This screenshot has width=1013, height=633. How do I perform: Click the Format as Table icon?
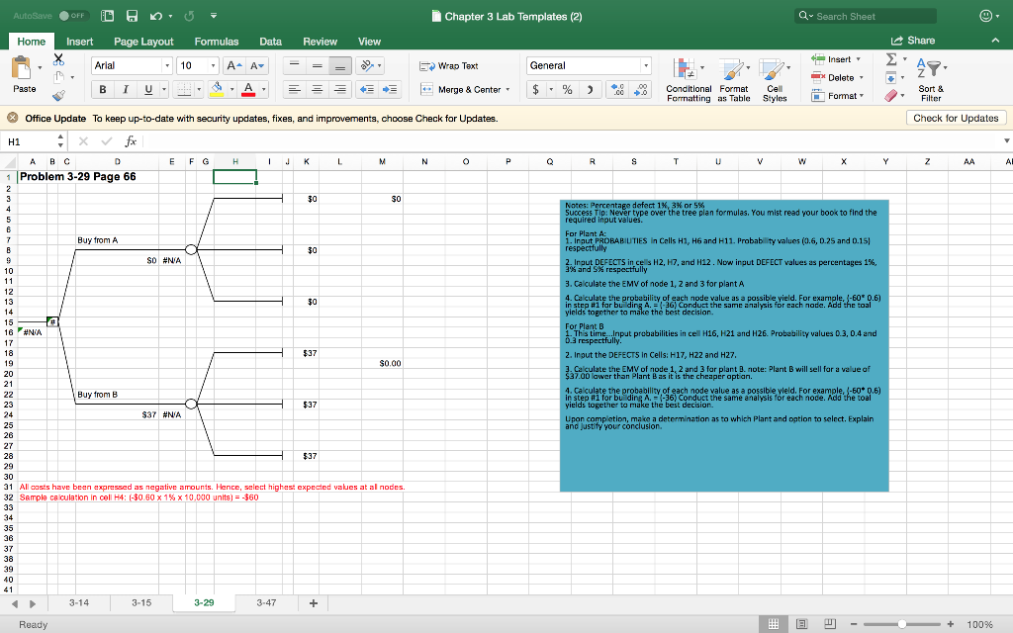(732, 79)
